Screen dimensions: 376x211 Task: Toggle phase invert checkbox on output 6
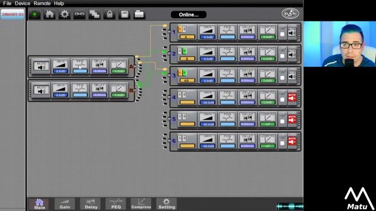tap(282, 143)
